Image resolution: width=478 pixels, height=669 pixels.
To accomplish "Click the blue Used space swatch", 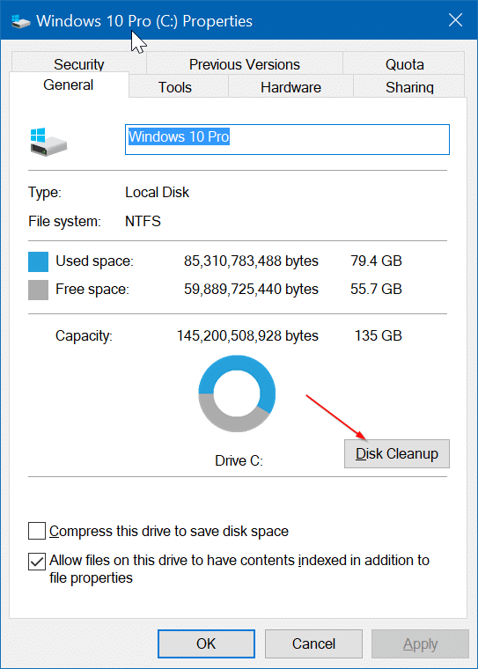I will 38,261.
